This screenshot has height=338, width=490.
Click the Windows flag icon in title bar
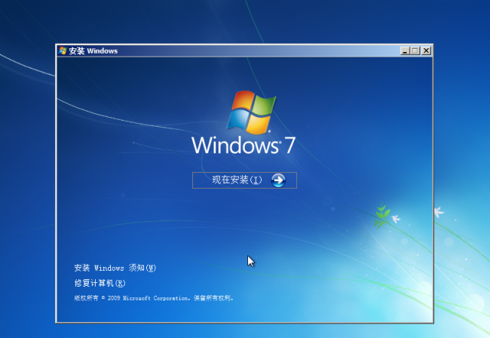coord(63,51)
